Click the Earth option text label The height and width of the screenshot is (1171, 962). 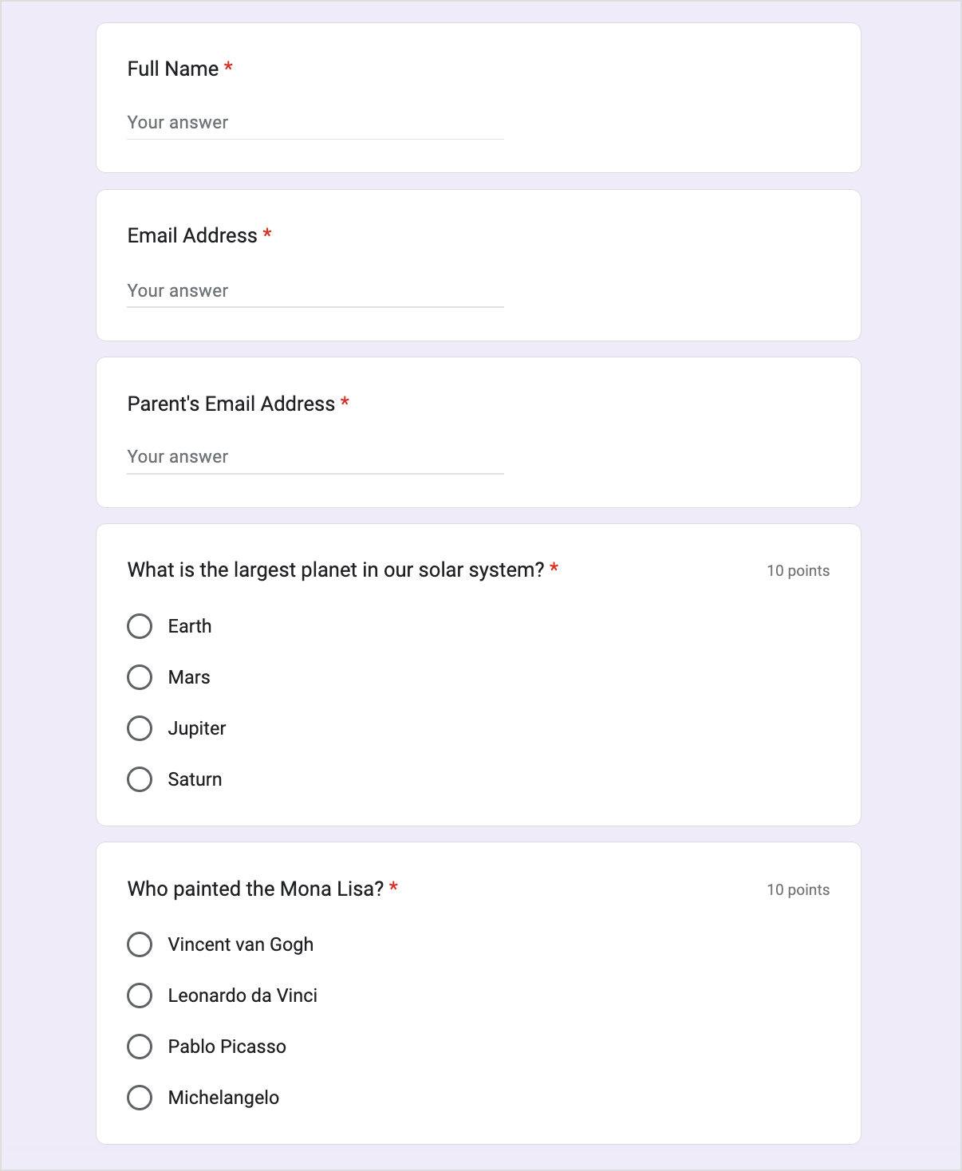coord(189,626)
